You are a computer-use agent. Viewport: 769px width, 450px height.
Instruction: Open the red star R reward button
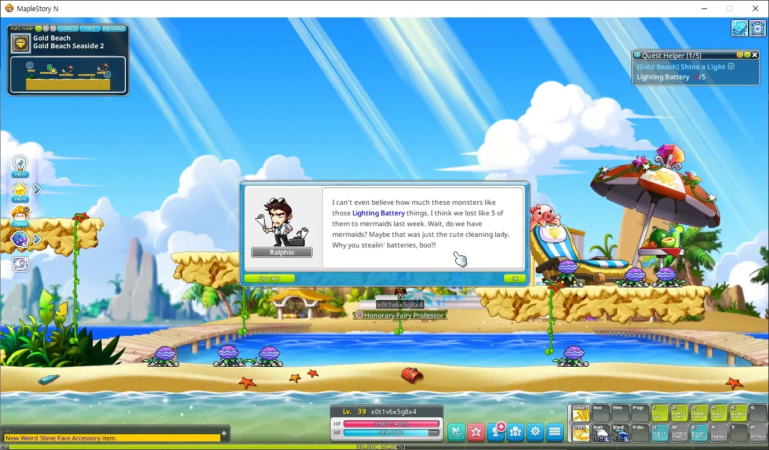476,431
